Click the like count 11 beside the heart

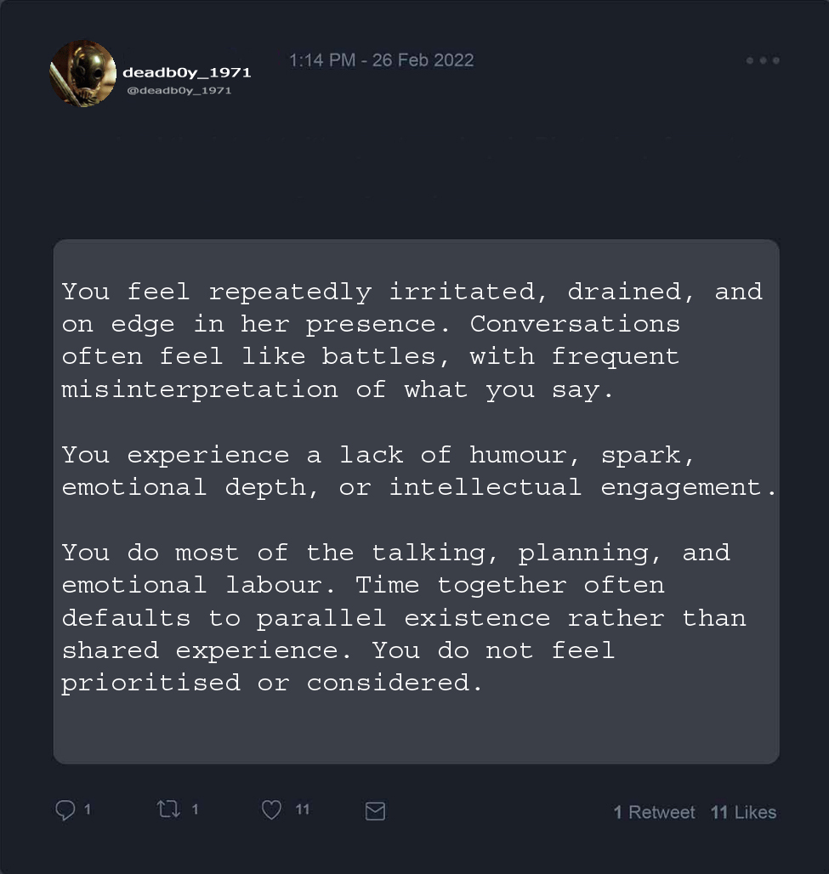click(x=302, y=809)
